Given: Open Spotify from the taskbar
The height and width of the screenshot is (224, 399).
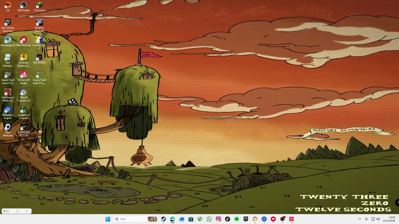Looking at the screenshot, I should [237, 219].
